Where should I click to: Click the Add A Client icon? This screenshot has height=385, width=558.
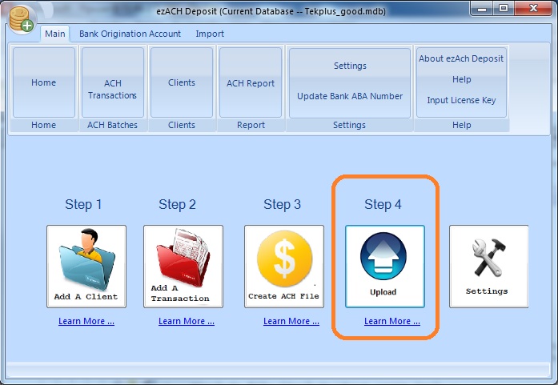point(86,266)
